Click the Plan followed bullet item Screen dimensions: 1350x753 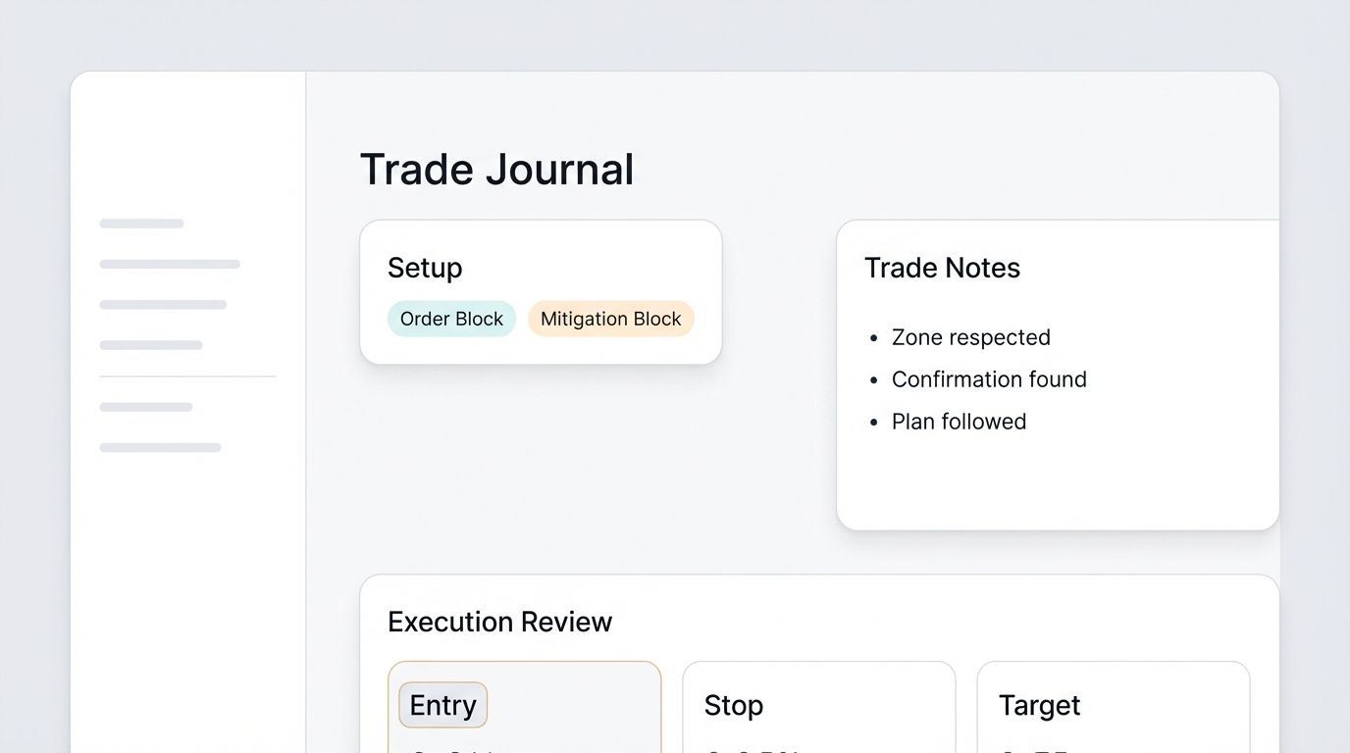pyautogui.click(x=959, y=422)
